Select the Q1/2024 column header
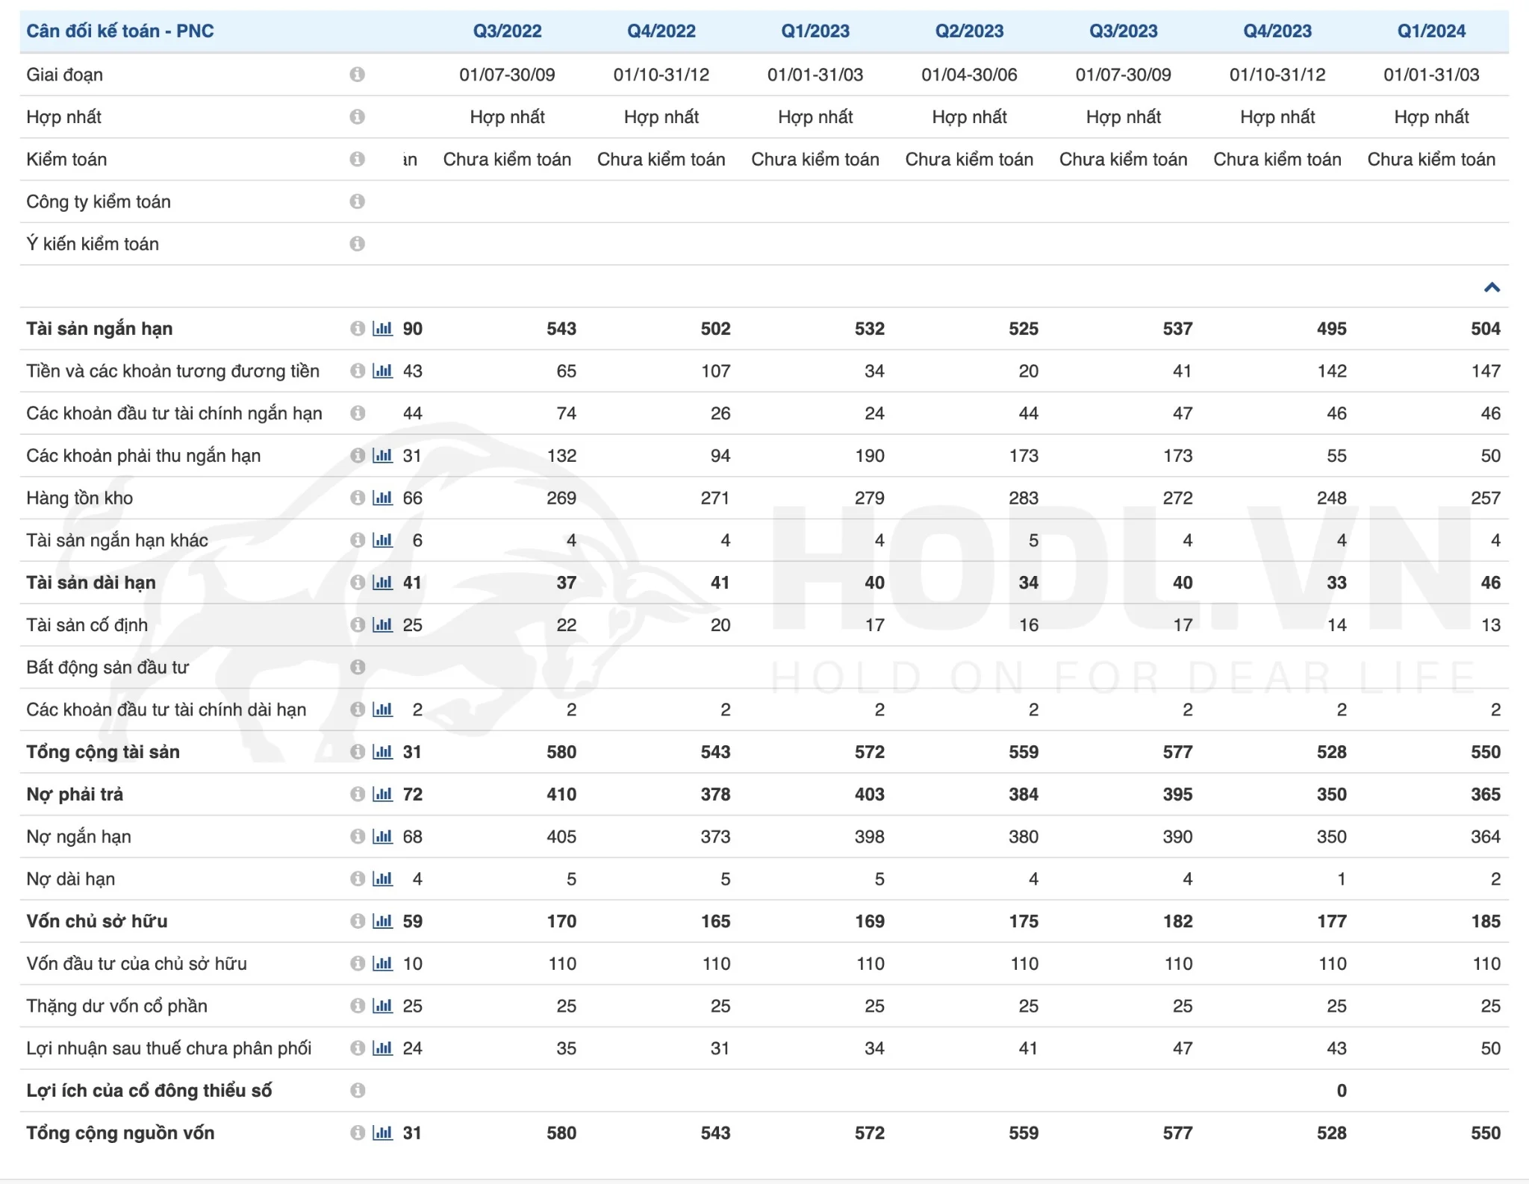 pyautogui.click(x=1431, y=31)
